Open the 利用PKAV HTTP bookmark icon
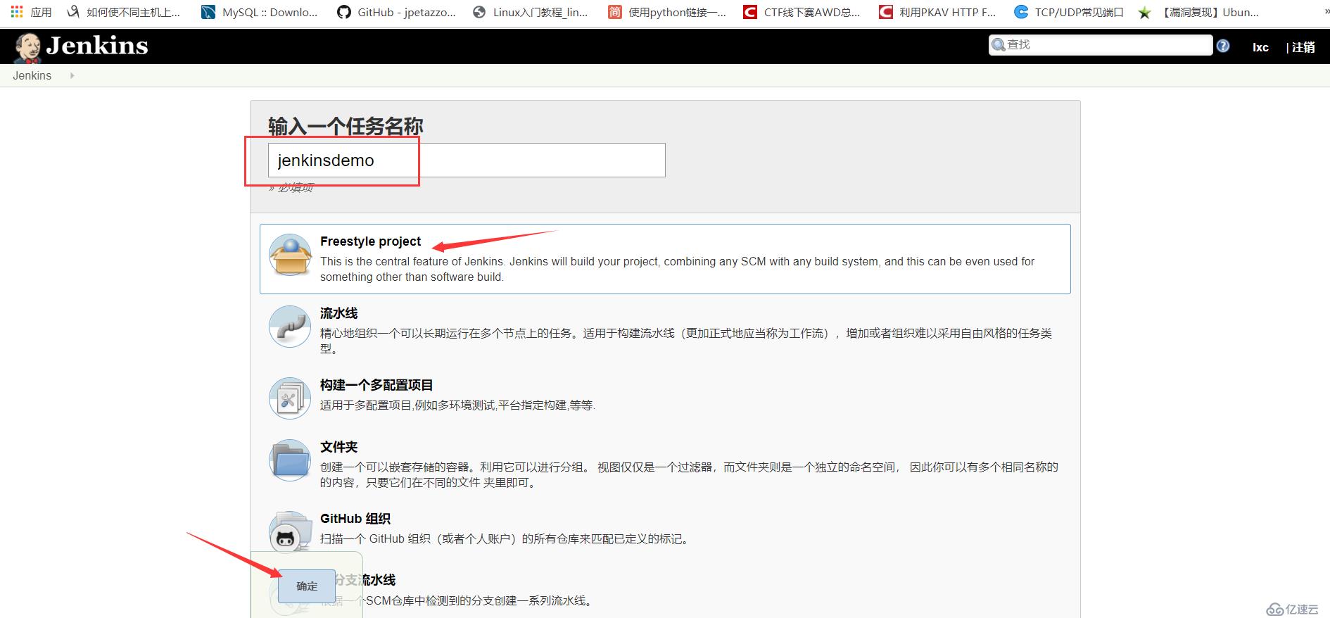 click(886, 12)
